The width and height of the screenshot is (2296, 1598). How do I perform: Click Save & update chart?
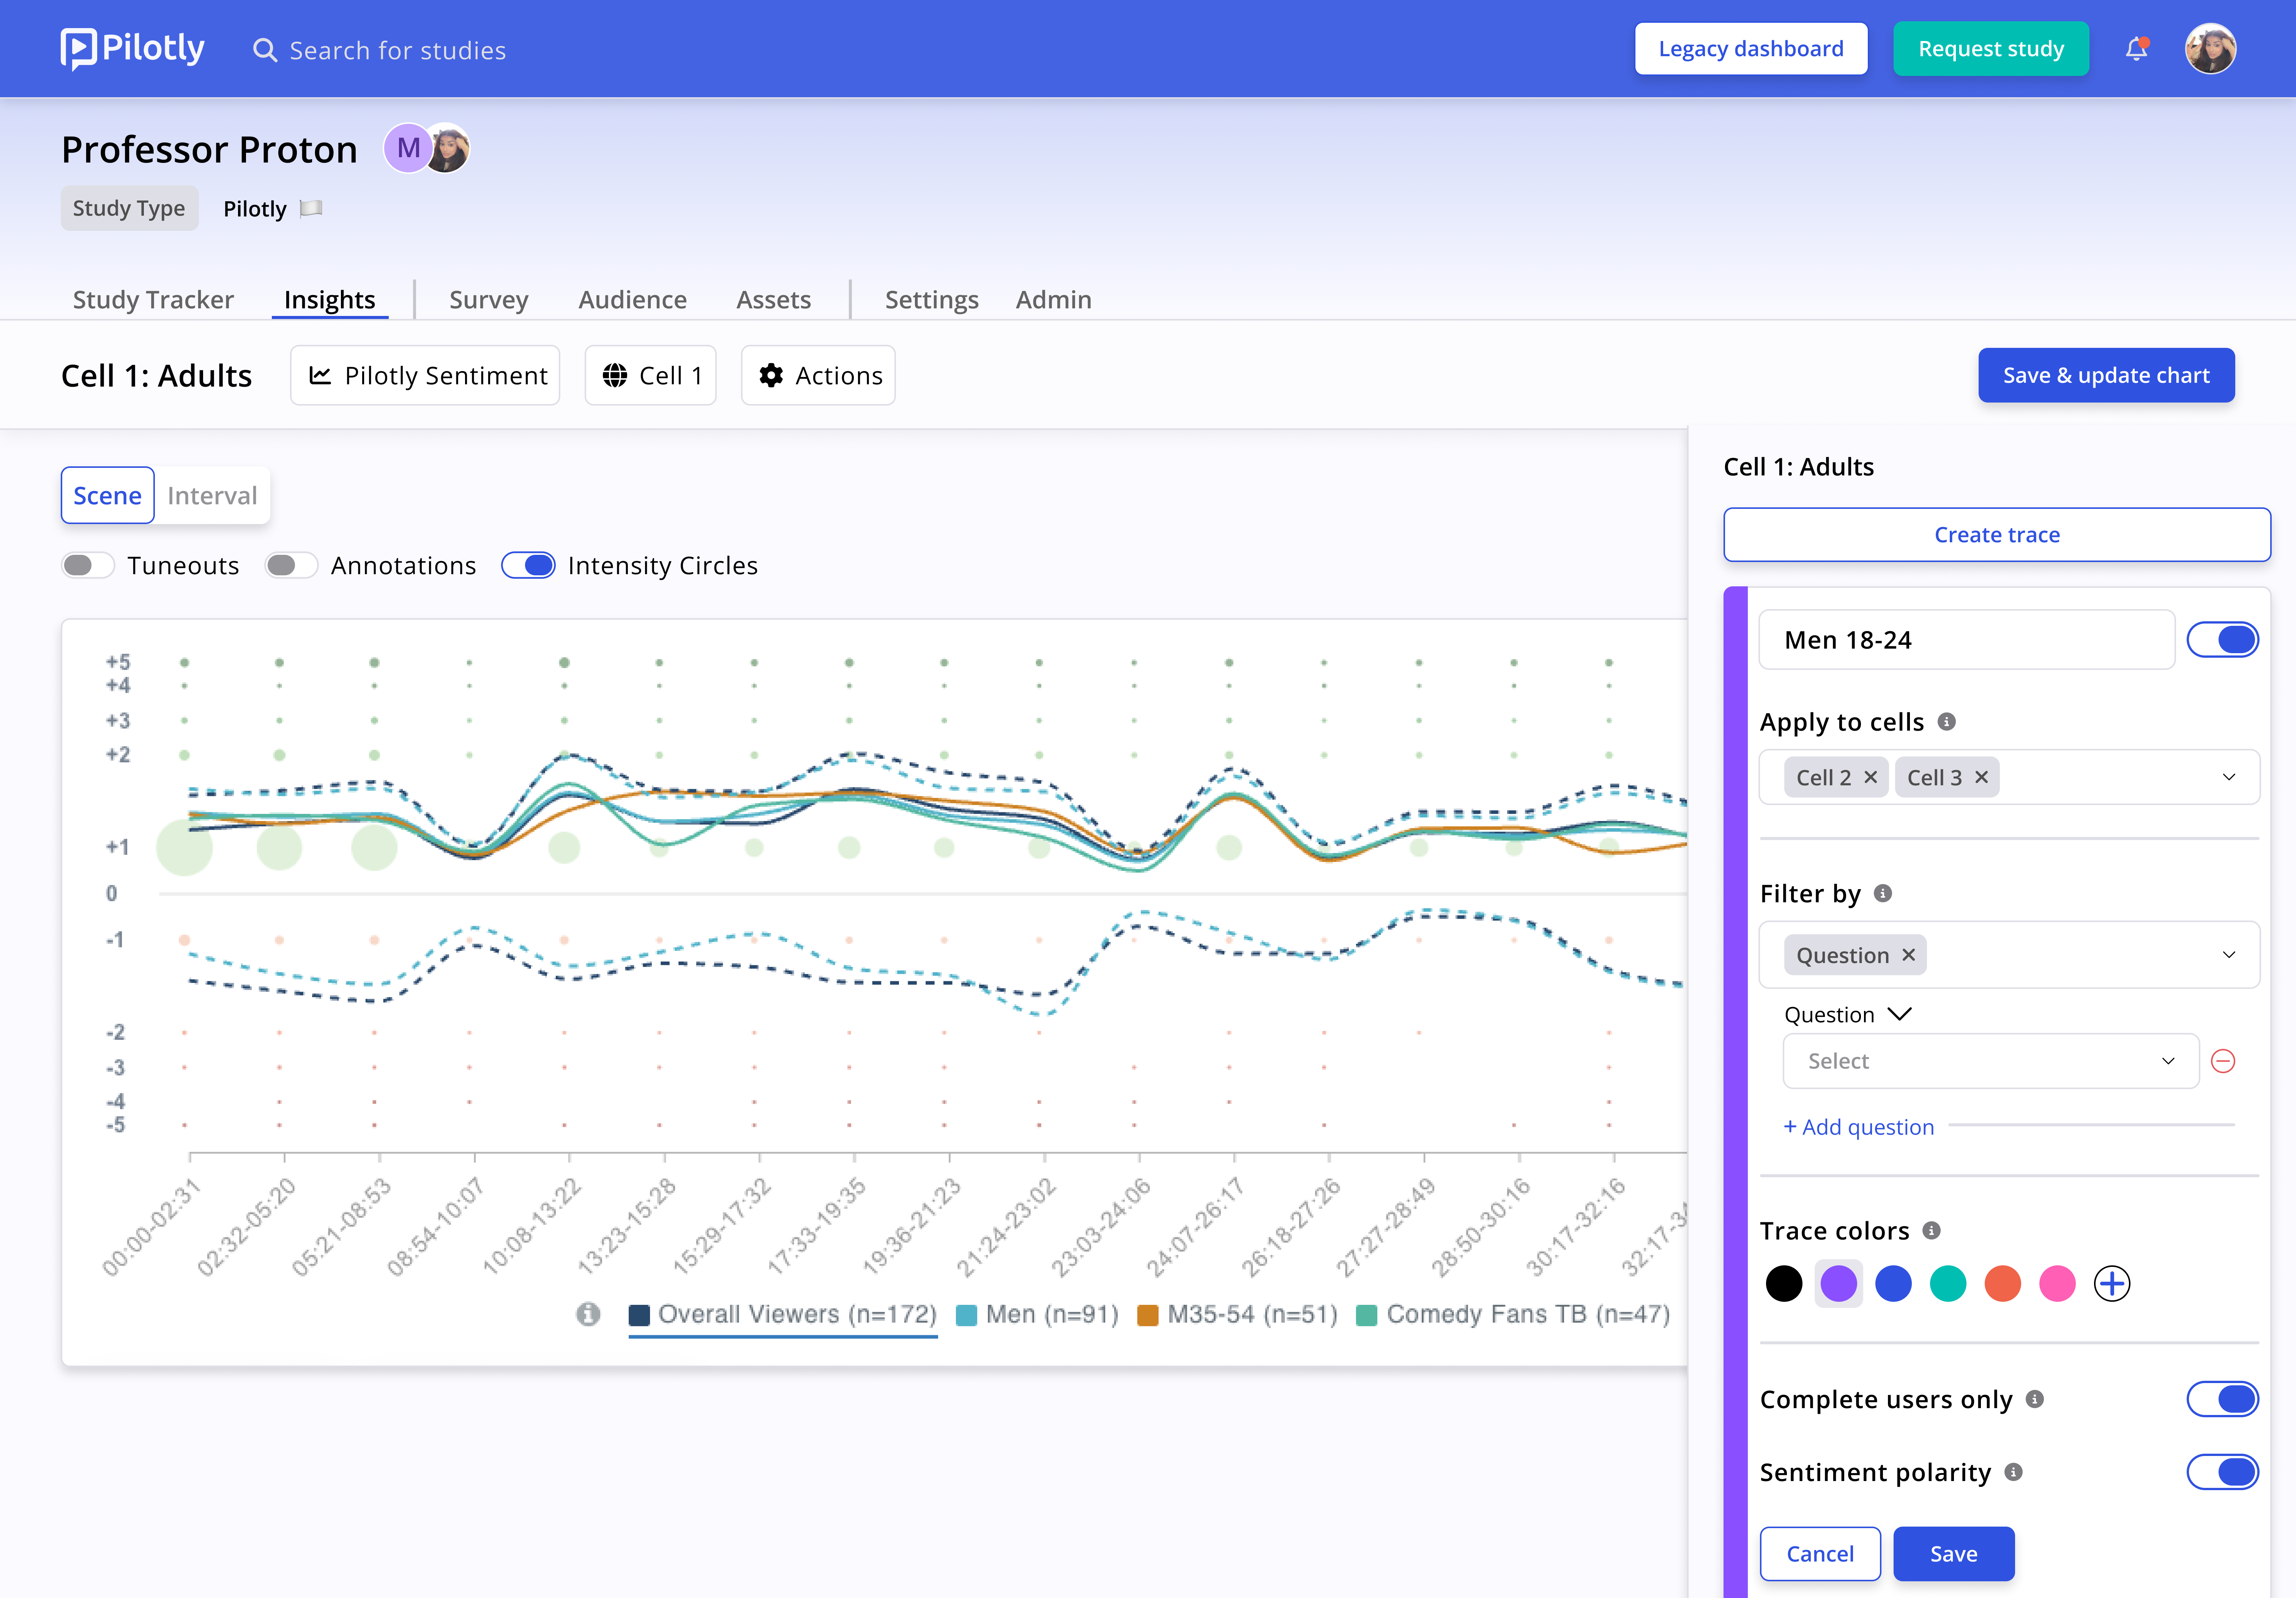[x=2106, y=375]
